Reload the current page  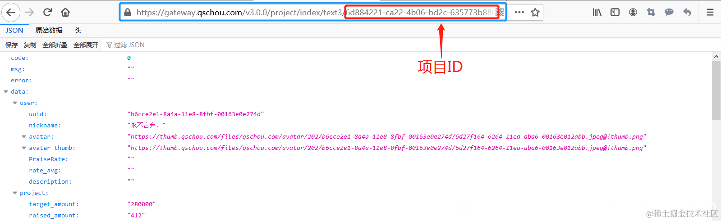tap(47, 12)
